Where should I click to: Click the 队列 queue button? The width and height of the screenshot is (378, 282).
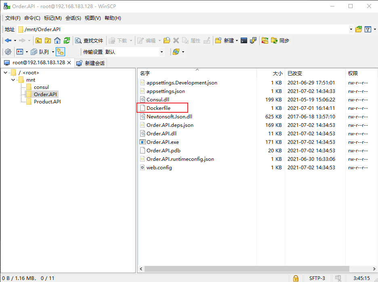coord(40,52)
